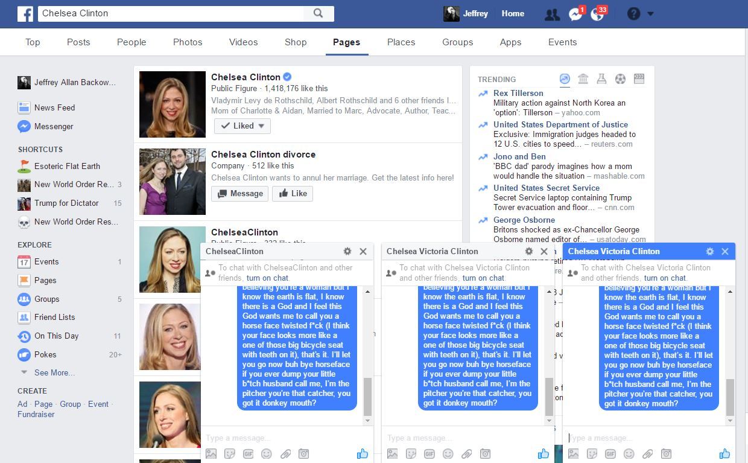The height and width of the screenshot is (463, 748).
Task: Send thumbs up in middle chat window
Action: click(544, 453)
